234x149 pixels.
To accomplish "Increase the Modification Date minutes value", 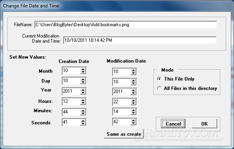I will 133,110.
